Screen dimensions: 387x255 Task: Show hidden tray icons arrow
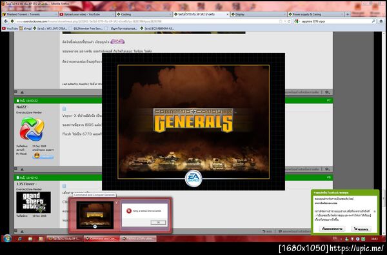point(341,240)
